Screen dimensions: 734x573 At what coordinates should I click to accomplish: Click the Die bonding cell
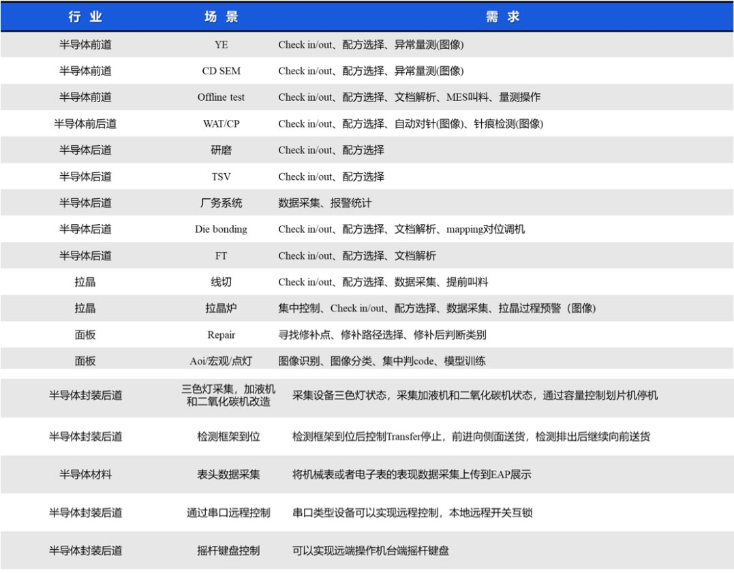pyautogui.click(x=221, y=230)
